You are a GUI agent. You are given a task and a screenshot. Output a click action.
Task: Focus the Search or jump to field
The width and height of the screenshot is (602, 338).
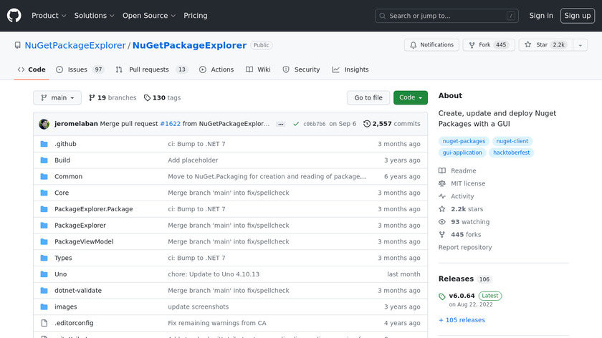tap(446, 16)
